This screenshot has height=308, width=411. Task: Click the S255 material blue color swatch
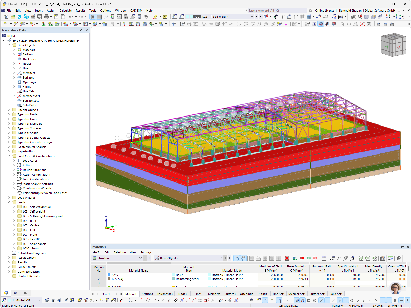109,275
